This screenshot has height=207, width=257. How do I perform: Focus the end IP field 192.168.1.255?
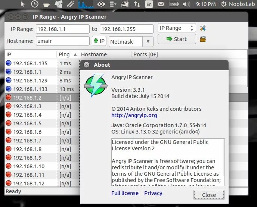pyautogui.click(x=127, y=29)
